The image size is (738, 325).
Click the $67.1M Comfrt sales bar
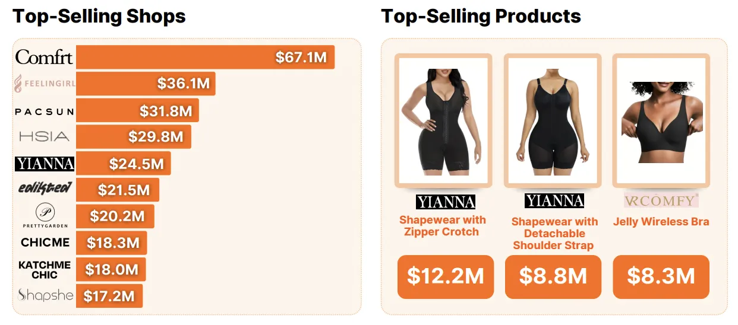(206, 58)
